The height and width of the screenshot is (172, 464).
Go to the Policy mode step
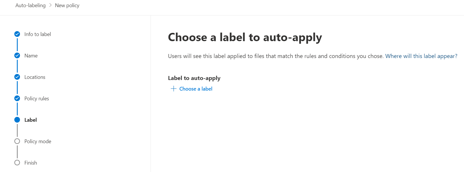[38, 141]
